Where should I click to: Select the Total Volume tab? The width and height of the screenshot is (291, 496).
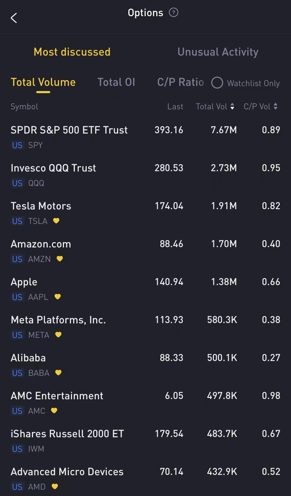(x=43, y=82)
